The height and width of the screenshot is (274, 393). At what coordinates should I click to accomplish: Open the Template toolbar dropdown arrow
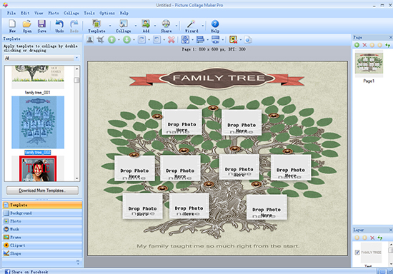pos(110,26)
